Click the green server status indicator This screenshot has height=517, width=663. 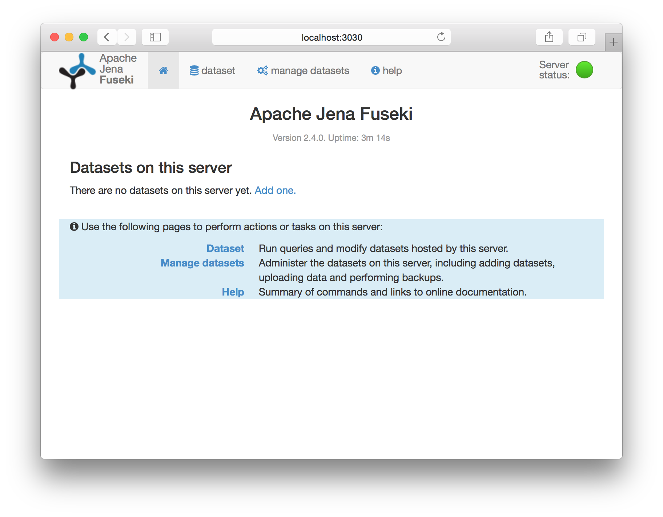584,70
